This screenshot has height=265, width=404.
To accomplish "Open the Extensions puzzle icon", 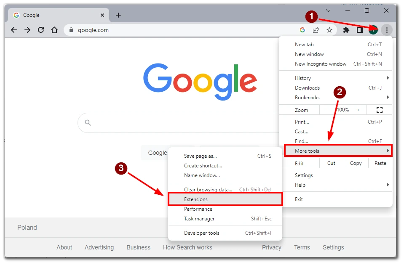I will point(346,30).
